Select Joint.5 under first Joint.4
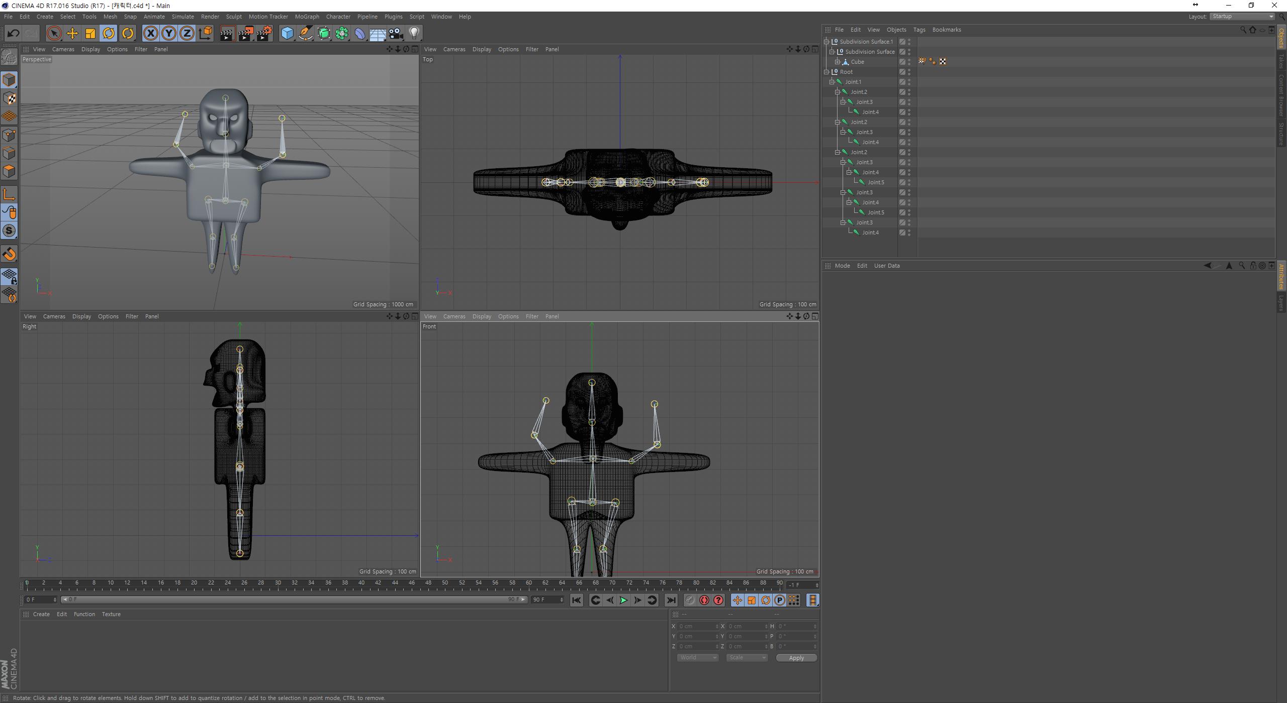This screenshot has width=1287, height=703. (876, 182)
